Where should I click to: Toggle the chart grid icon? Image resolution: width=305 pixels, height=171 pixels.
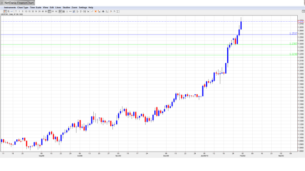click(x=63, y=11)
